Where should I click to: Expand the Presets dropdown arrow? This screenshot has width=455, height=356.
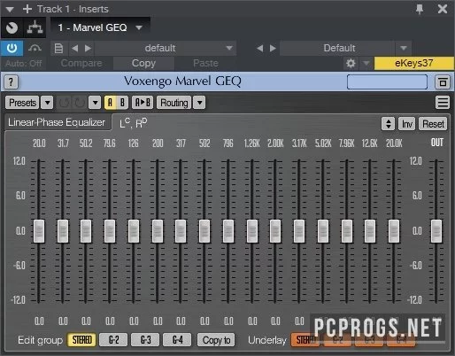[x=47, y=103]
